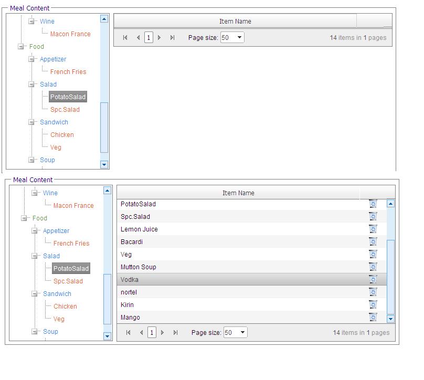This screenshot has height=380, width=424.
Task: Collapse Wine node in upper tree
Action: (31, 21)
